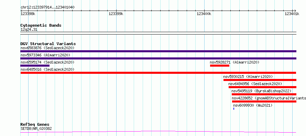Viewport: 306px width, 136px height.
Task: Select the long red bar under nsv6485016
Action: 158,73
